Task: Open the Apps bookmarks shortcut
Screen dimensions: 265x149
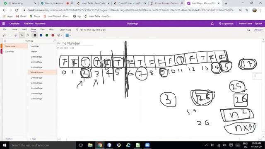Action: (7, 16)
